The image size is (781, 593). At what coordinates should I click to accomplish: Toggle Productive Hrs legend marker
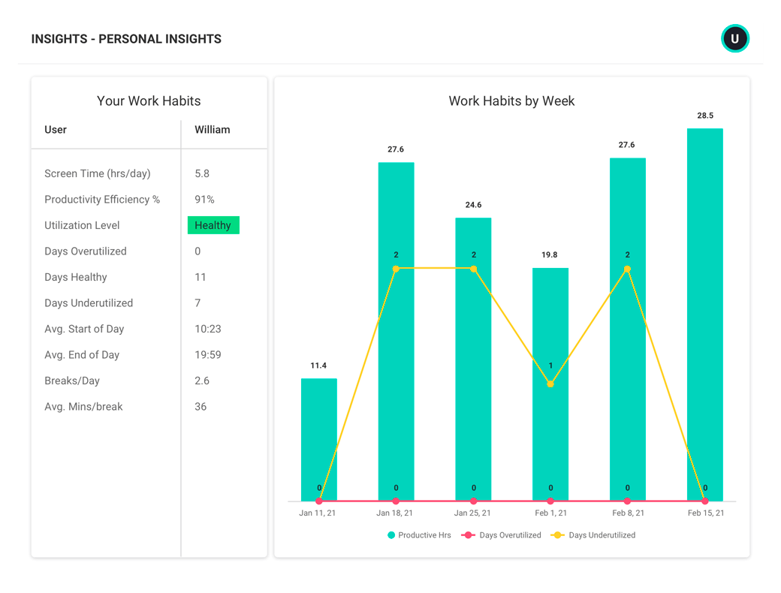pos(391,535)
